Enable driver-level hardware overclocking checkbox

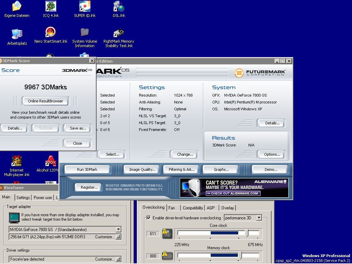click(x=148, y=218)
